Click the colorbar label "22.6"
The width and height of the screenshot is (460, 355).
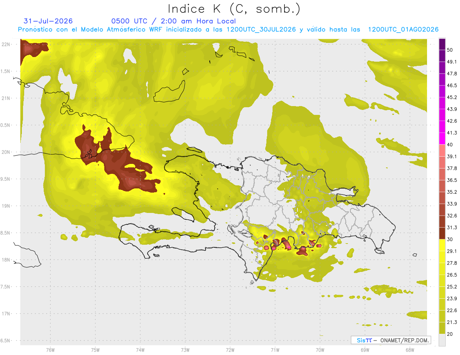pos(452,310)
